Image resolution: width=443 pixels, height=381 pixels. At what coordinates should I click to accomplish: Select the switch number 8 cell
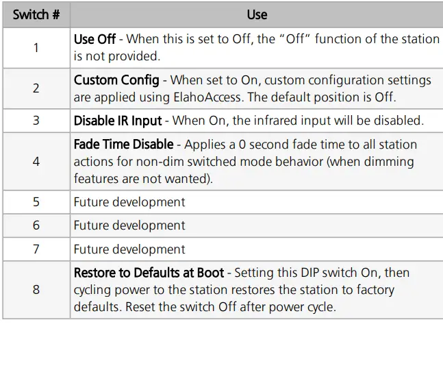click(36, 289)
